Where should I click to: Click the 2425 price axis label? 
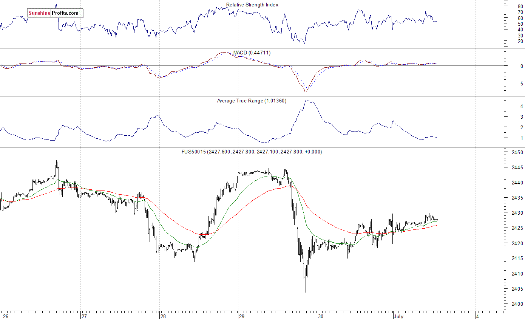517,228
